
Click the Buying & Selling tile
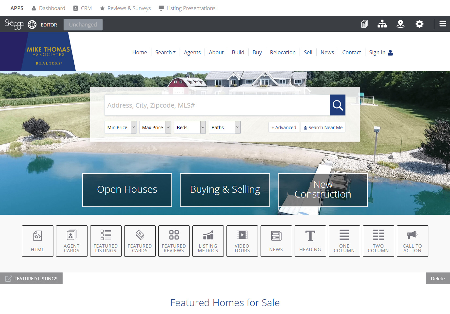pyautogui.click(x=225, y=190)
